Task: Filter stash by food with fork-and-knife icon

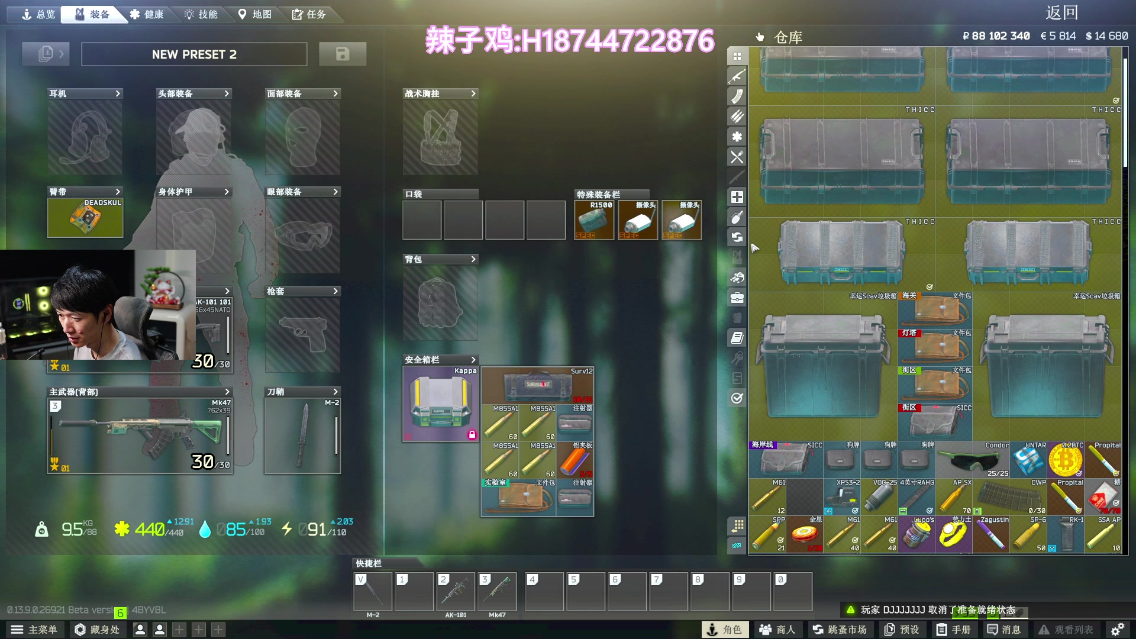Action: [x=737, y=157]
